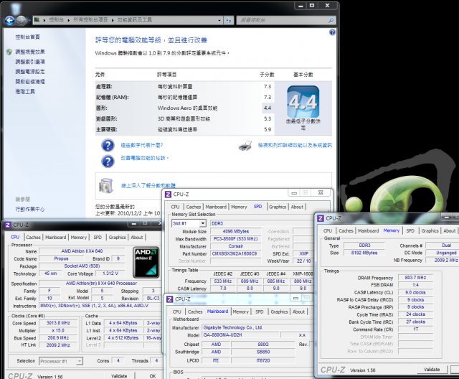Click the Southbridge value SB850
Screen dimensions: 459x379
tap(263, 352)
